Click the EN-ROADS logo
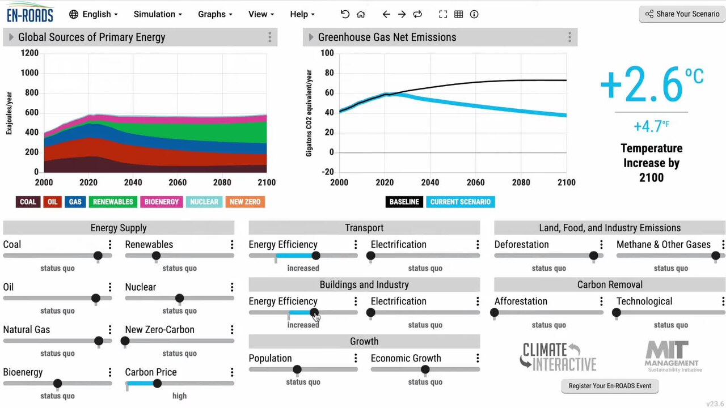 pyautogui.click(x=30, y=14)
